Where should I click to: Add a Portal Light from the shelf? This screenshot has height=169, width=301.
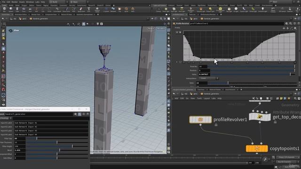[253, 9]
